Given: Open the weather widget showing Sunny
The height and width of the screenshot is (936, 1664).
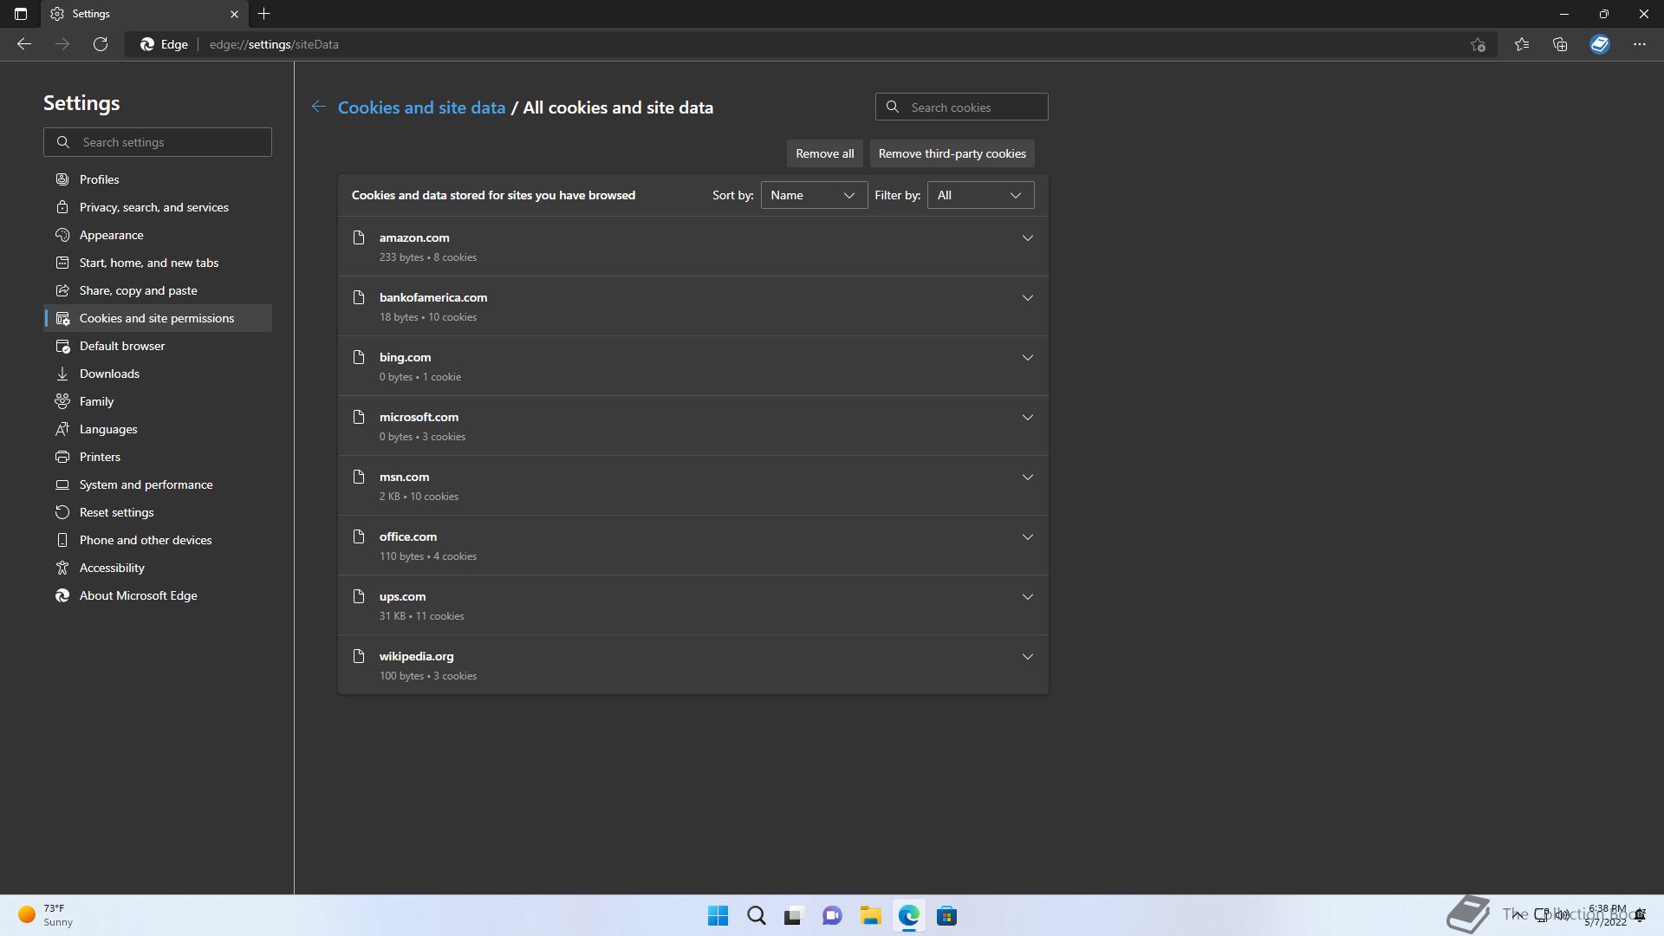Looking at the screenshot, I should tap(47, 915).
